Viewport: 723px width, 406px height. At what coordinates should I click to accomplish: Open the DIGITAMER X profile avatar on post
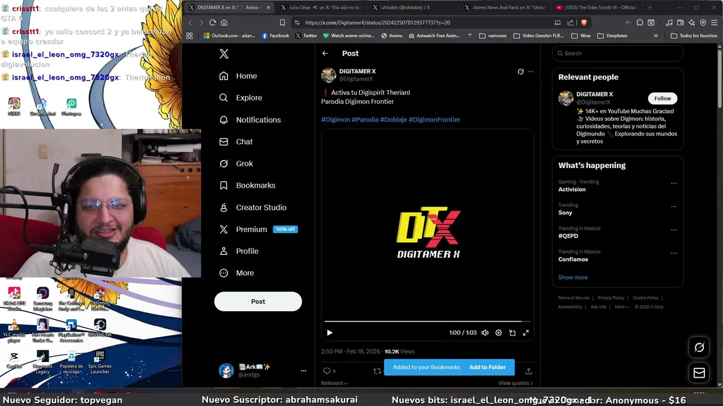click(x=329, y=75)
